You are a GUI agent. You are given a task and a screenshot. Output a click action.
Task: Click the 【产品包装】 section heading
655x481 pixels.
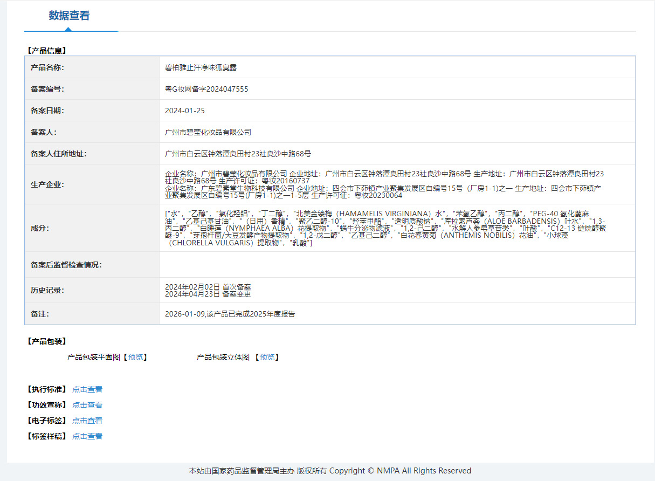[x=46, y=341]
